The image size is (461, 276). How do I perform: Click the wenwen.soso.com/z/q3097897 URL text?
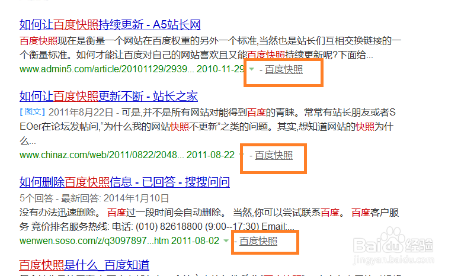[x=94, y=240]
